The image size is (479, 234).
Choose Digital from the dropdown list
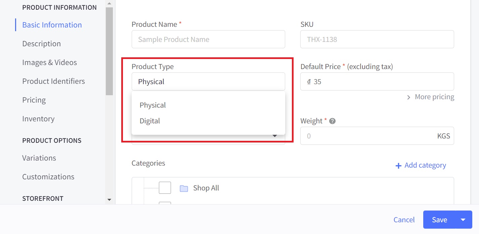[150, 121]
